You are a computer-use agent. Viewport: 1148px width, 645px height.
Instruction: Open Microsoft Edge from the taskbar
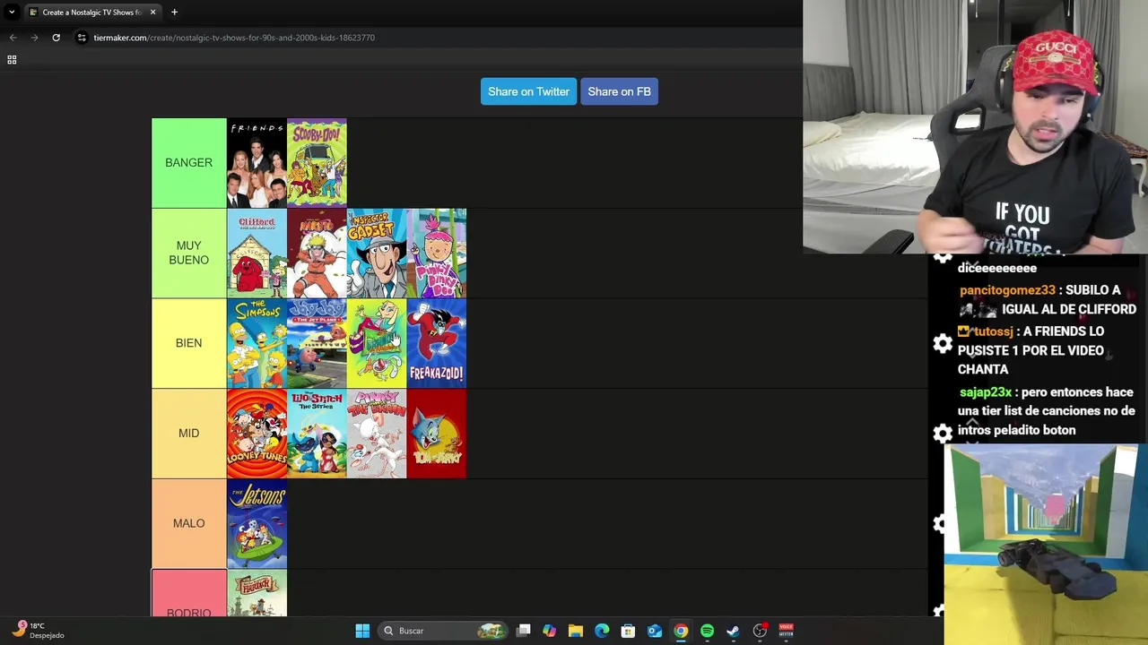pos(602,631)
